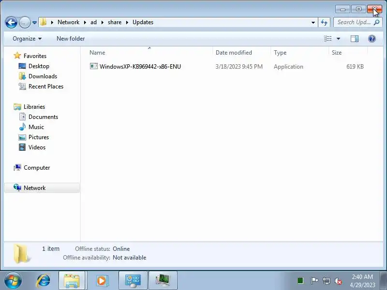Click the 619 KB size cell

(355, 67)
